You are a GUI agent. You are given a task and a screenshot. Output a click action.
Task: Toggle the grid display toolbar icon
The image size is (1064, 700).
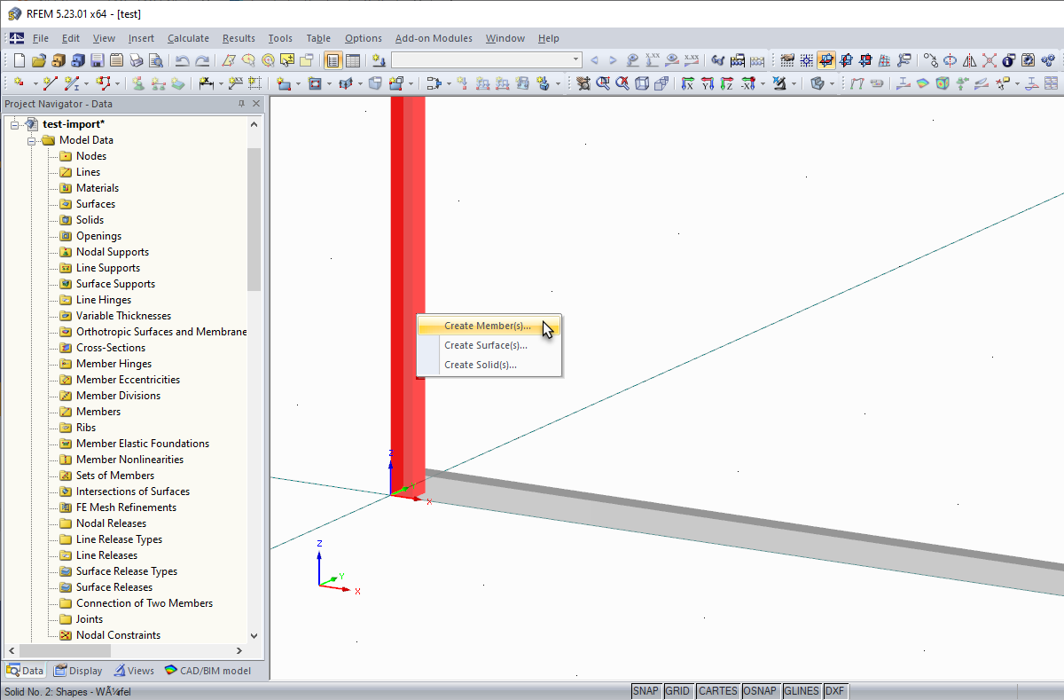786,60
